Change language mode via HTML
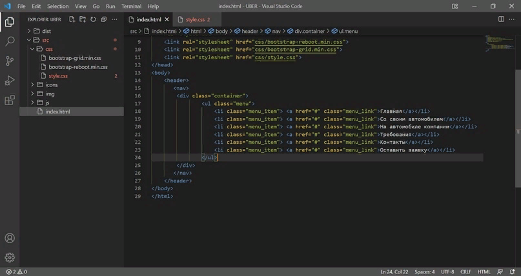 pyautogui.click(x=484, y=271)
